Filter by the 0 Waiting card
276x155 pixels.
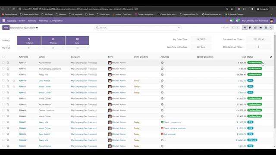[53, 40]
